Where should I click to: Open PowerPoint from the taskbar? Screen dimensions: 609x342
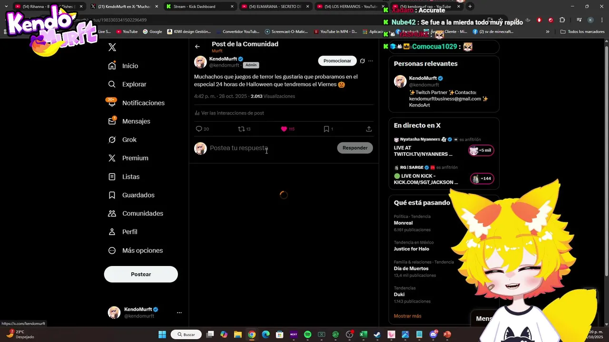point(447,334)
